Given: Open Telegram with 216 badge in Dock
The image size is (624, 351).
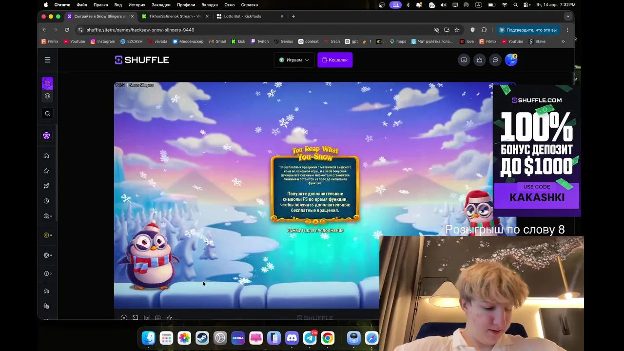Looking at the screenshot, I should coord(310,338).
